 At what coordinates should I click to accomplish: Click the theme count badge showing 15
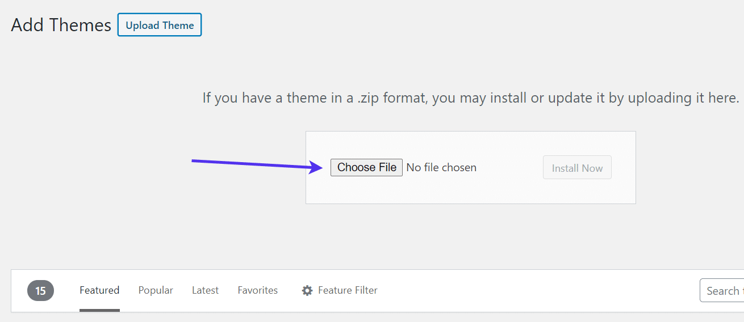click(x=40, y=291)
